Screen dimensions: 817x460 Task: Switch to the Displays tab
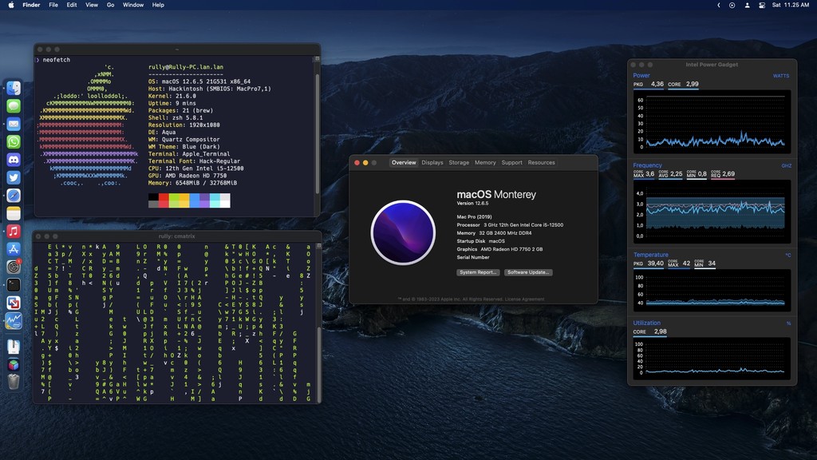point(432,162)
